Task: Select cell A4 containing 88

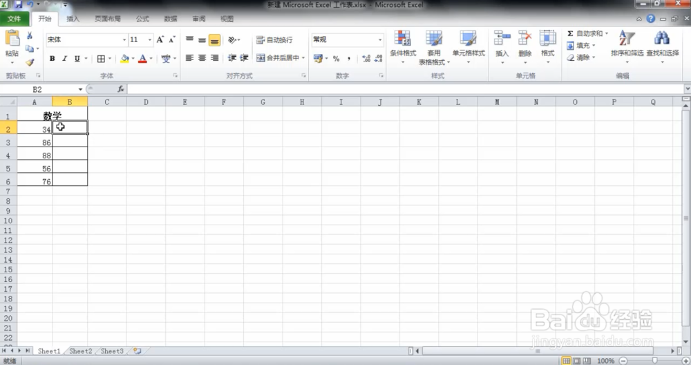Action: [35, 155]
